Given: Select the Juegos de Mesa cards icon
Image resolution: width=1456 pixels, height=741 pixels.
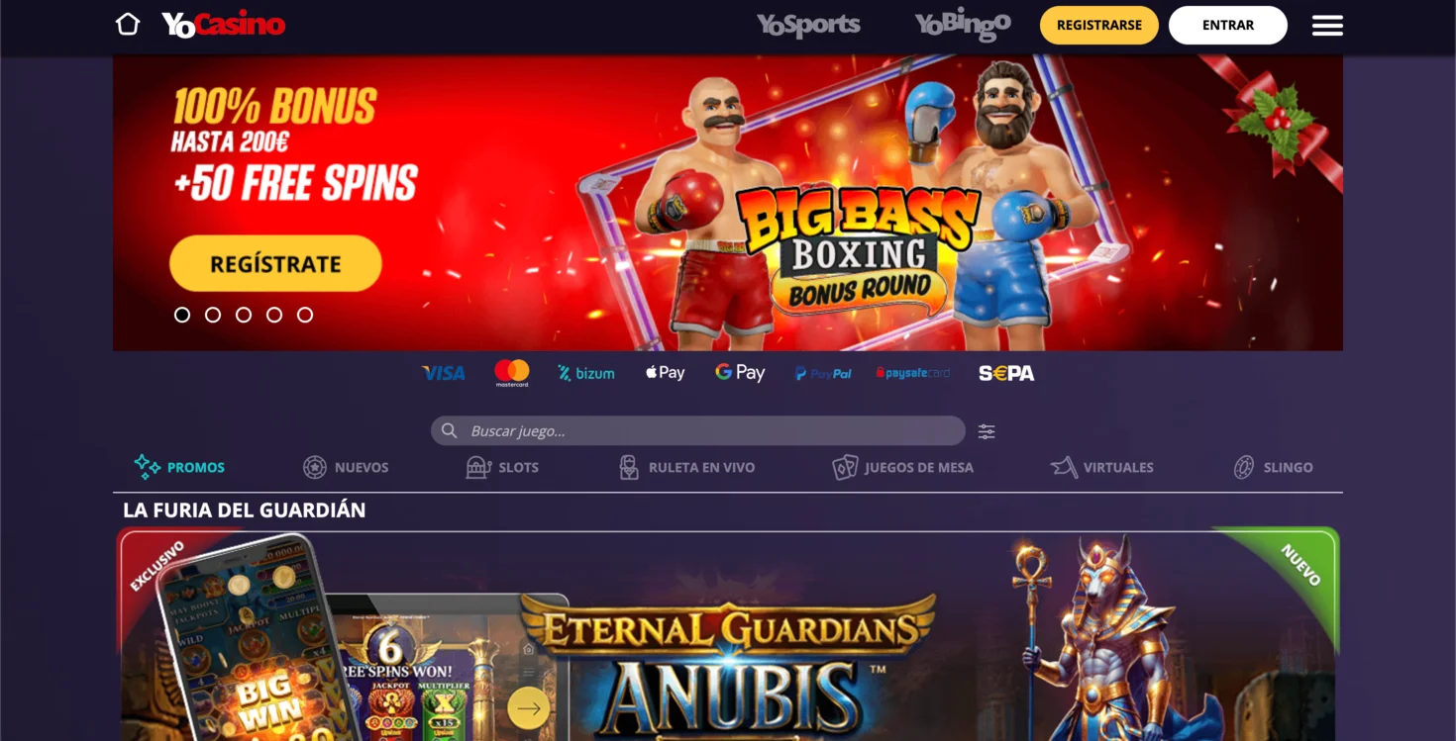Looking at the screenshot, I should (845, 467).
